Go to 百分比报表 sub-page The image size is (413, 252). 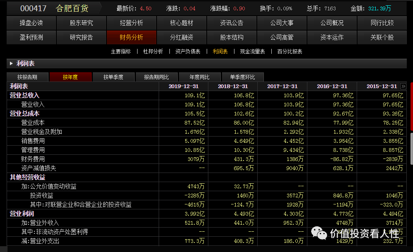coord(290,52)
